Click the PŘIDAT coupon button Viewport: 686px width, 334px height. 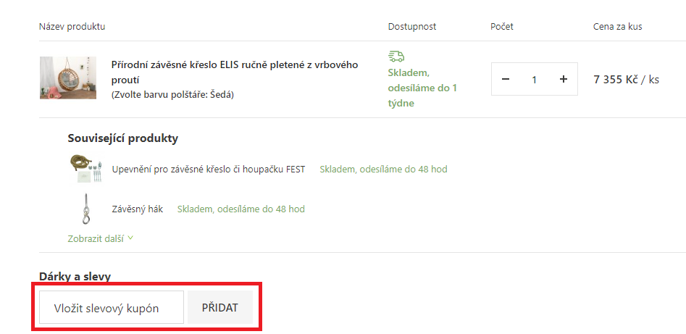tap(220, 307)
